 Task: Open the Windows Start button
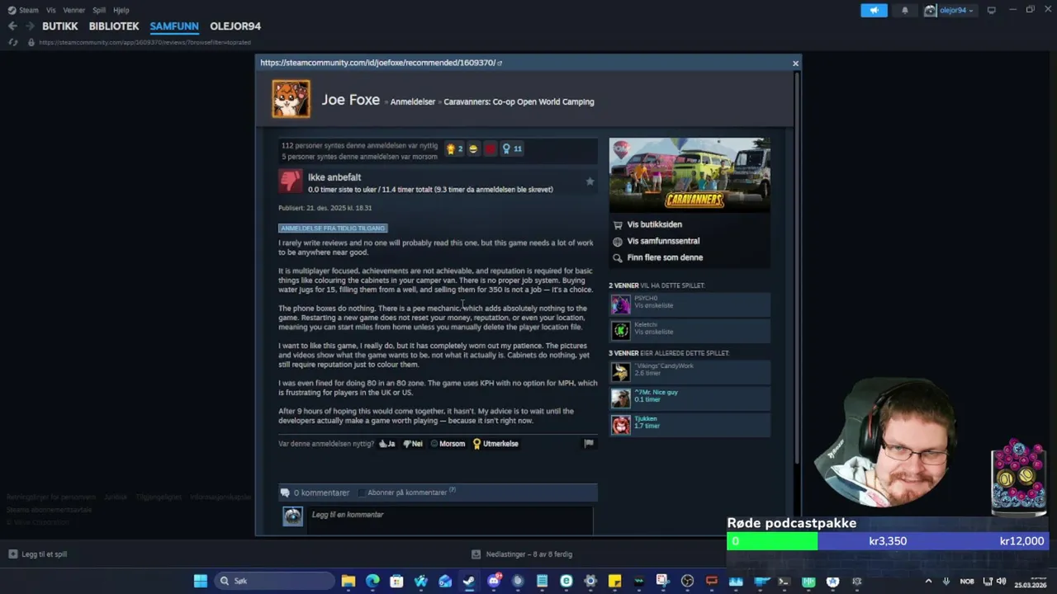click(x=201, y=581)
